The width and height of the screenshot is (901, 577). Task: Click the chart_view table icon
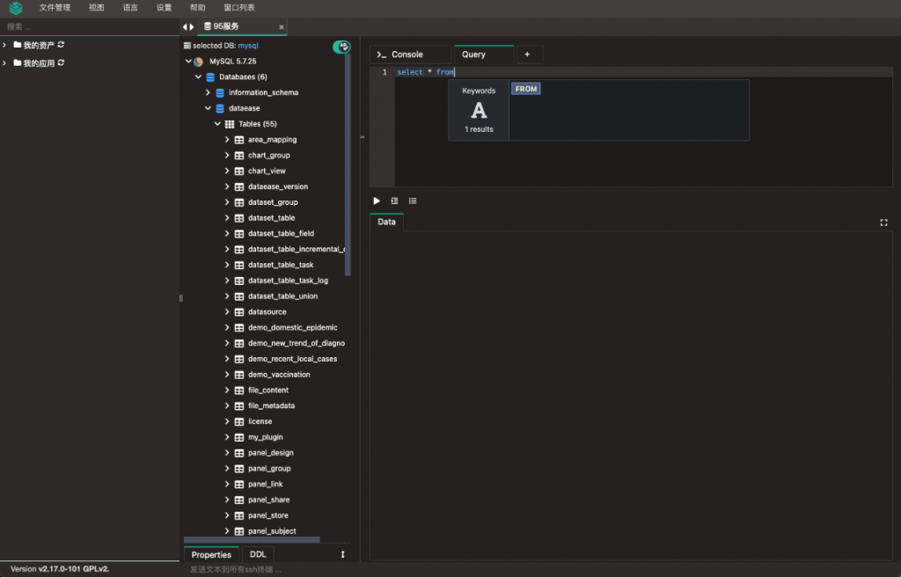239,171
